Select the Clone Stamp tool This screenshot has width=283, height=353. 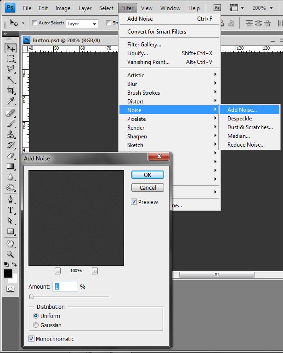click(x=11, y=134)
